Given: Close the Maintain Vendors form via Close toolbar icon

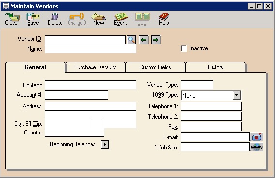Looking at the screenshot, I should coord(12,19).
